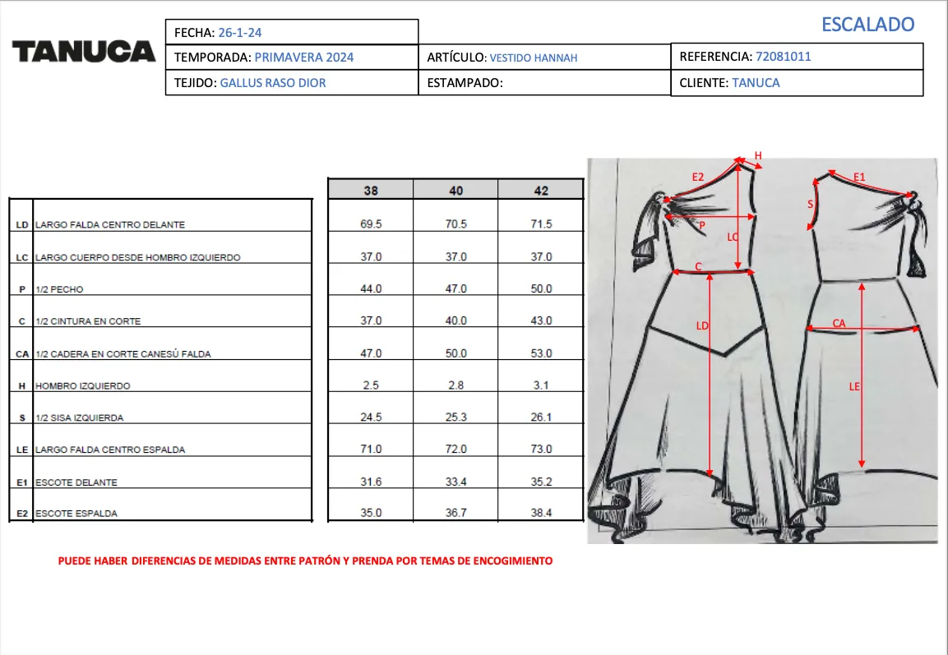Click the TANUCA logo
This screenshot has width=948, height=655.
tap(83, 52)
